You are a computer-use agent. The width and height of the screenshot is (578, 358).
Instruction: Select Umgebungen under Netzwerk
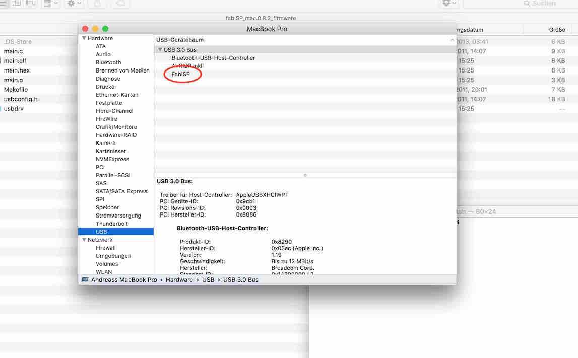[113, 256]
